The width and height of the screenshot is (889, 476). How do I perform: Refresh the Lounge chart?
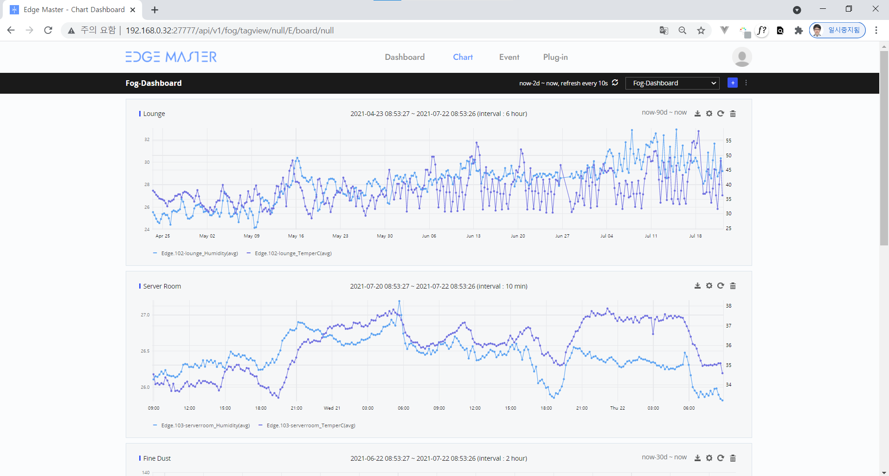(721, 114)
